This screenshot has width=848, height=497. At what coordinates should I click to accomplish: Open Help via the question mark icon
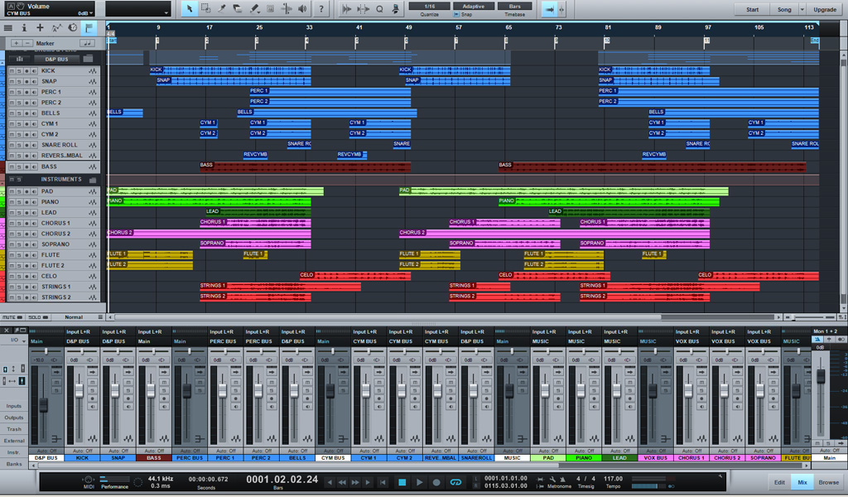pyautogui.click(x=322, y=9)
